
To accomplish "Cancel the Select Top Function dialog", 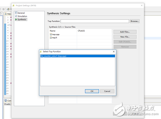I will pos(107,91).
